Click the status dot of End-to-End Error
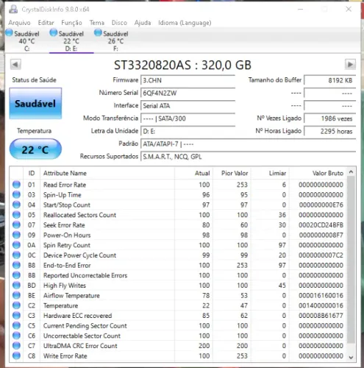Screen dimensions: 364x368 16,265
